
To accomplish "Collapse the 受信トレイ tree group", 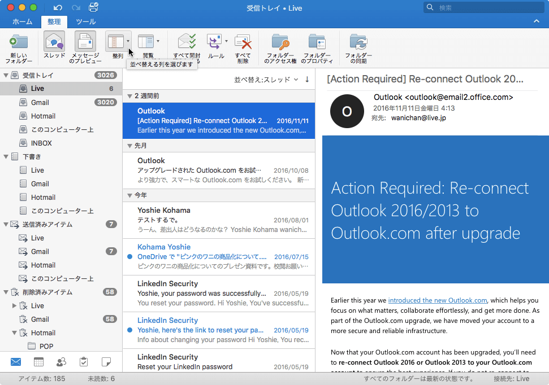I will (x=6, y=75).
